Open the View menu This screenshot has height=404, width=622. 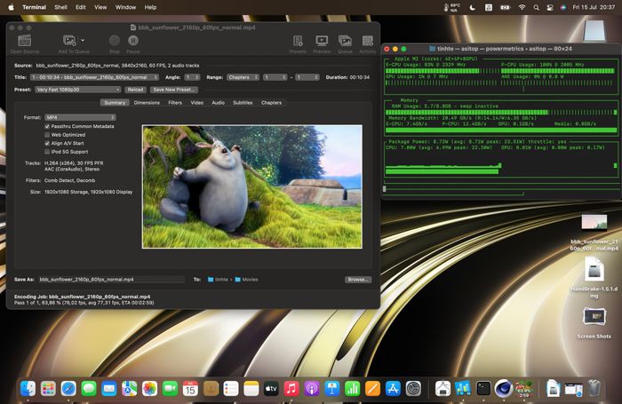click(100, 7)
